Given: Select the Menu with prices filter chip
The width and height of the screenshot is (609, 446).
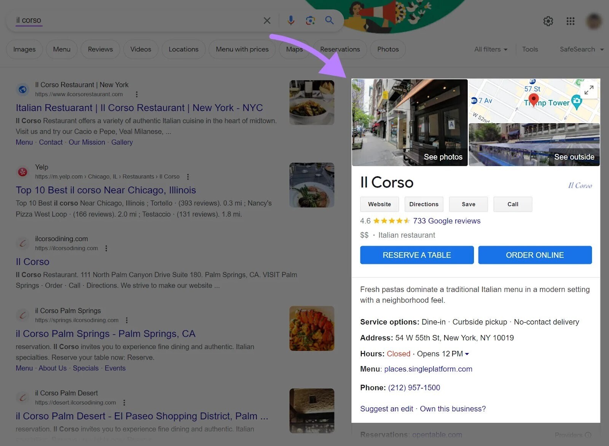Looking at the screenshot, I should point(242,49).
